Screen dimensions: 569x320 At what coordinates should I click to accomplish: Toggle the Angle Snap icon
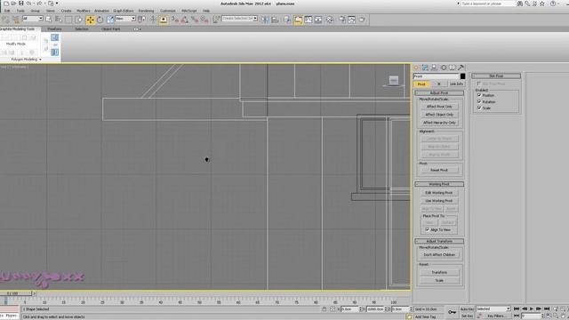click(x=185, y=20)
